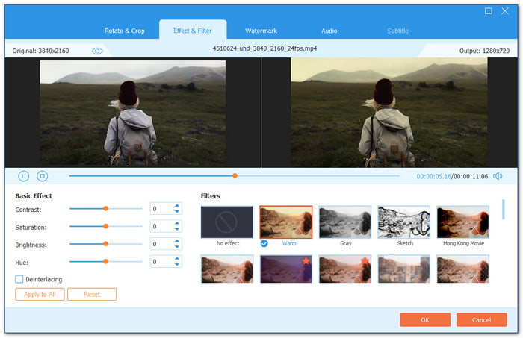Choose the Hong Kong Movie filter

pyautogui.click(x=463, y=222)
